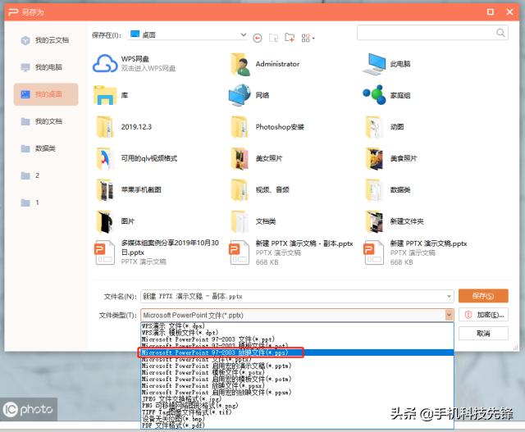Select 新建 PPTX 演示文稿 - 副本.pptx file
525x432 pixels.
coord(290,252)
